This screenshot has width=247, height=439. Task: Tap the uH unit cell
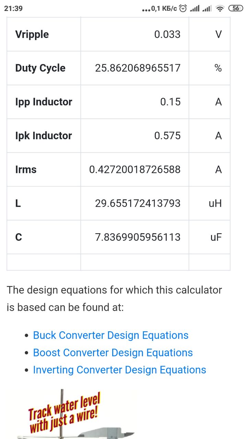click(x=215, y=203)
